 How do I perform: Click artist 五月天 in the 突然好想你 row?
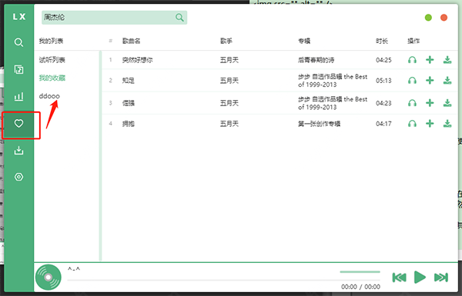[x=229, y=60]
